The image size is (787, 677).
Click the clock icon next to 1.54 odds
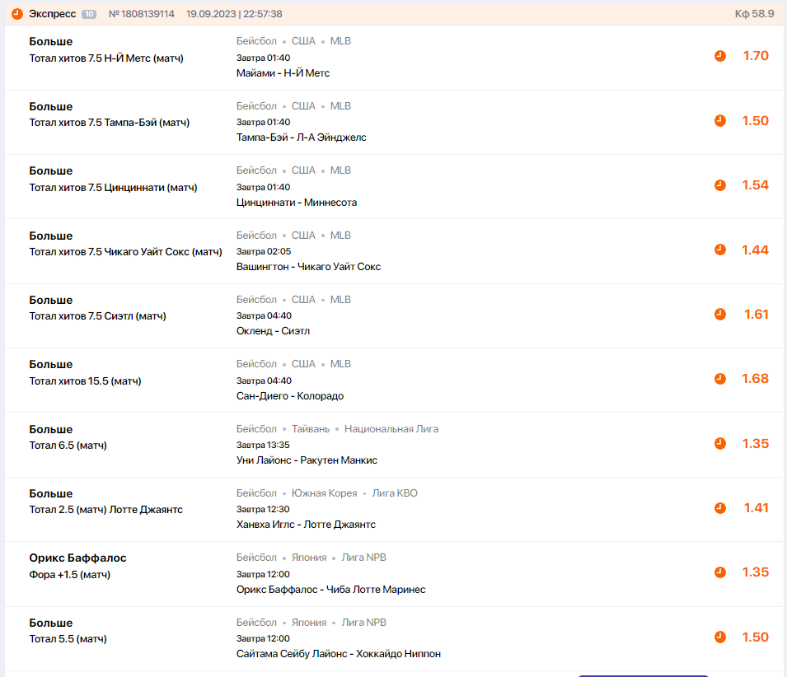pyautogui.click(x=719, y=185)
